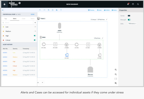Image resolution: width=144 pixels, height=99 pixels.
Task: Open the dropdown below the canvas
Action: pyautogui.click(x=41, y=82)
